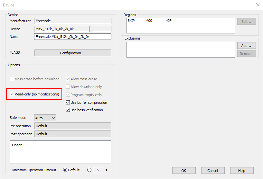Toggle Use buffer compression checkbox

click(68, 103)
